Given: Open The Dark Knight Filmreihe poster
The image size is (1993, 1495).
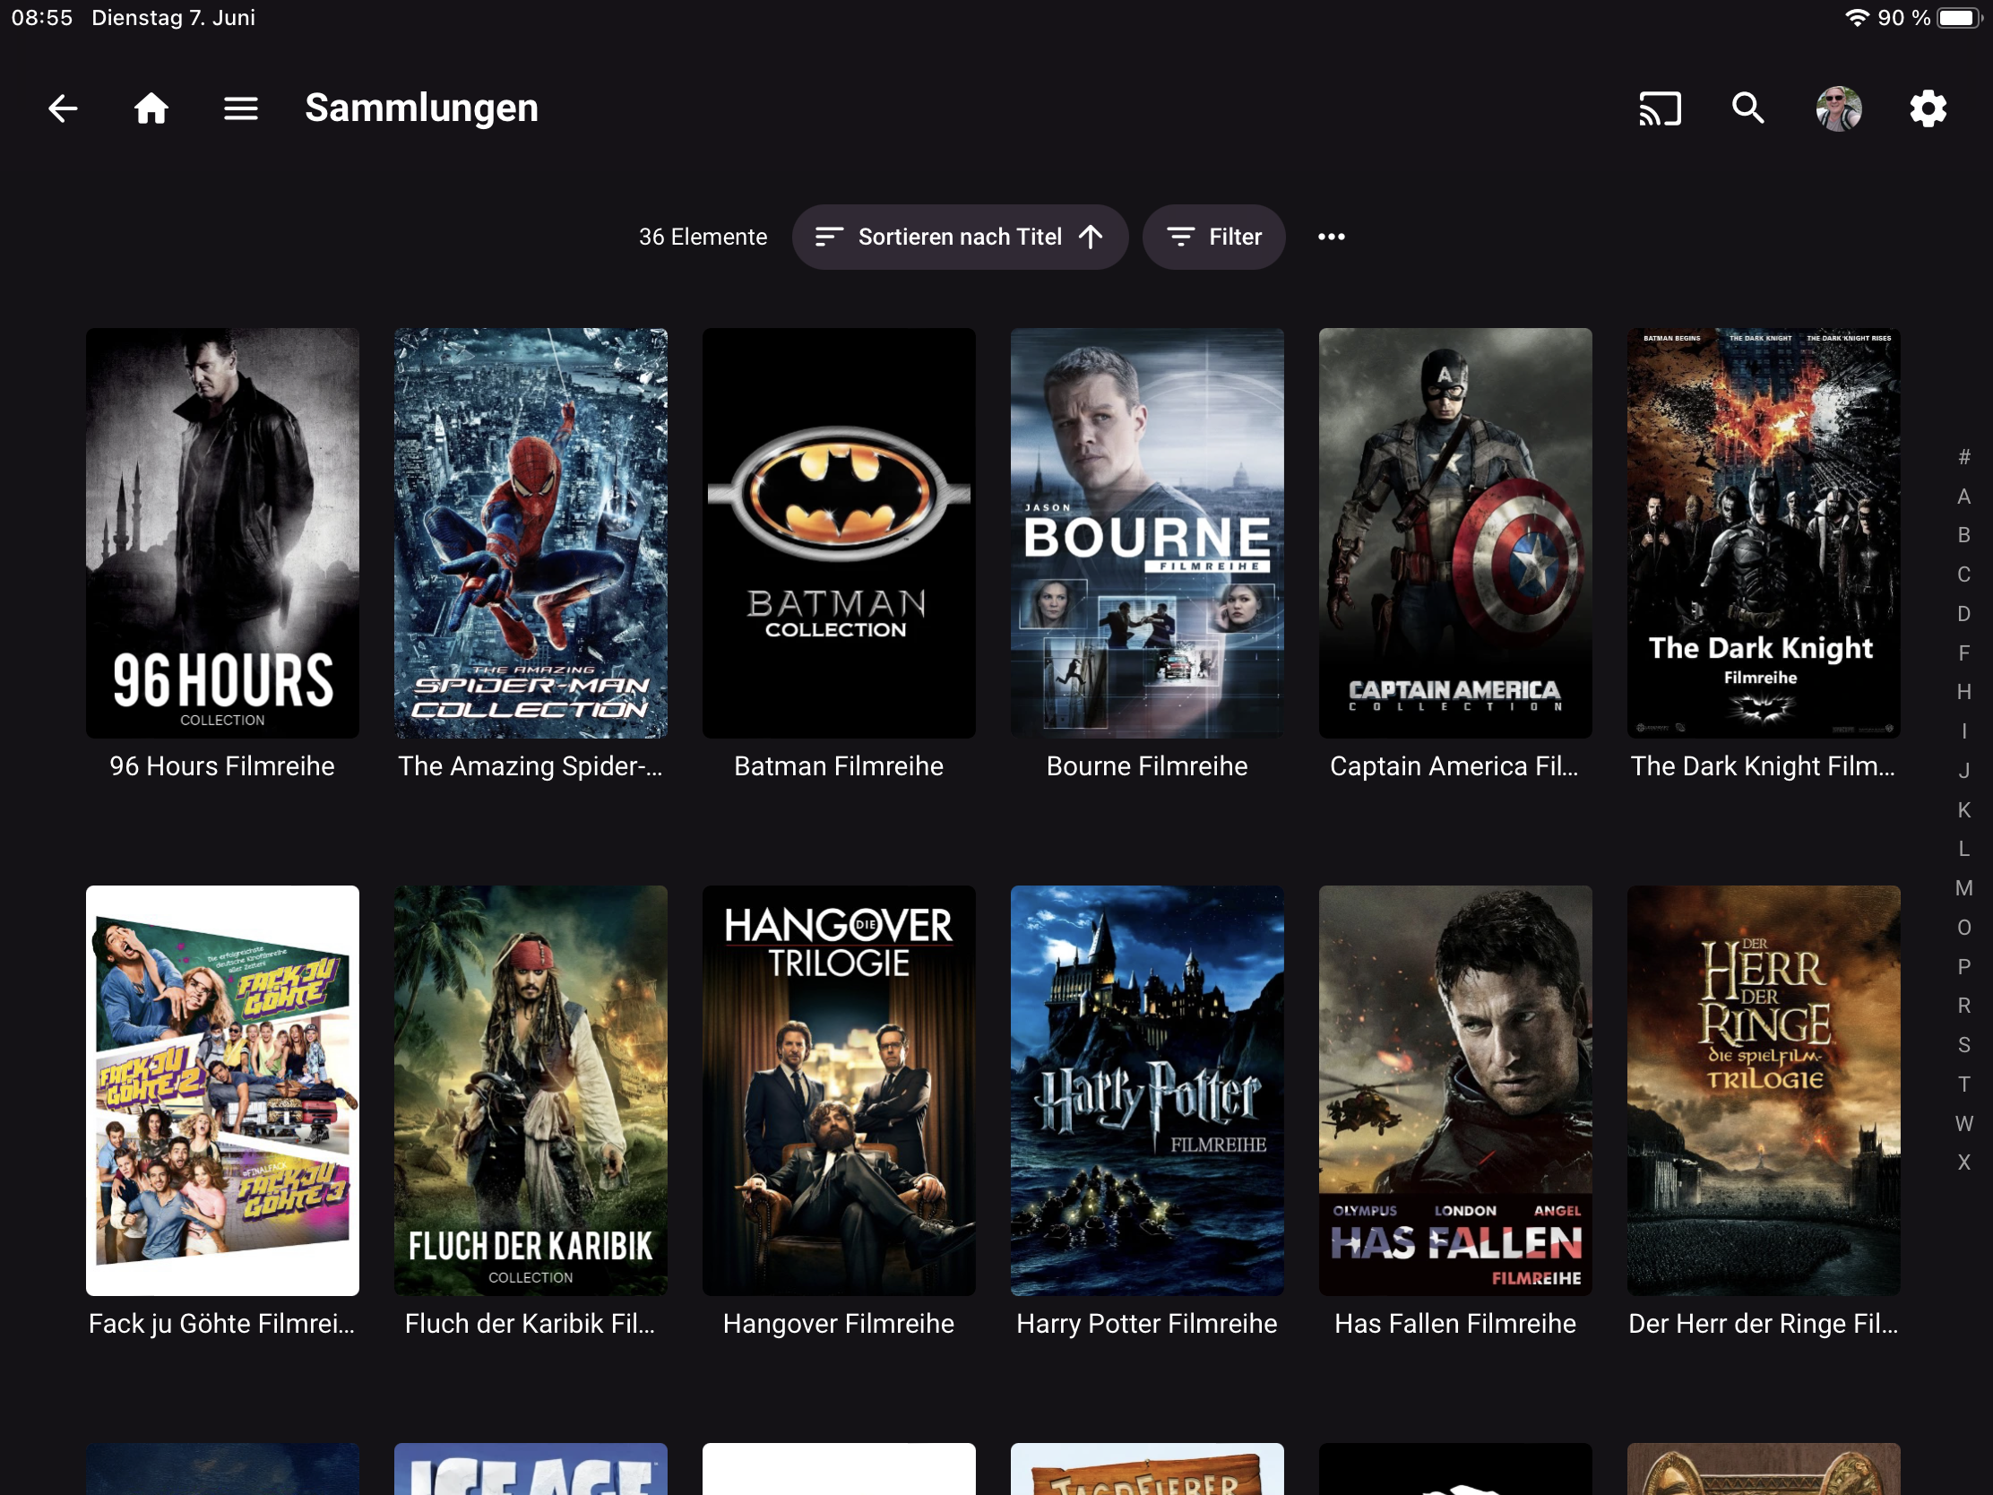Looking at the screenshot, I should [x=1764, y=533].
